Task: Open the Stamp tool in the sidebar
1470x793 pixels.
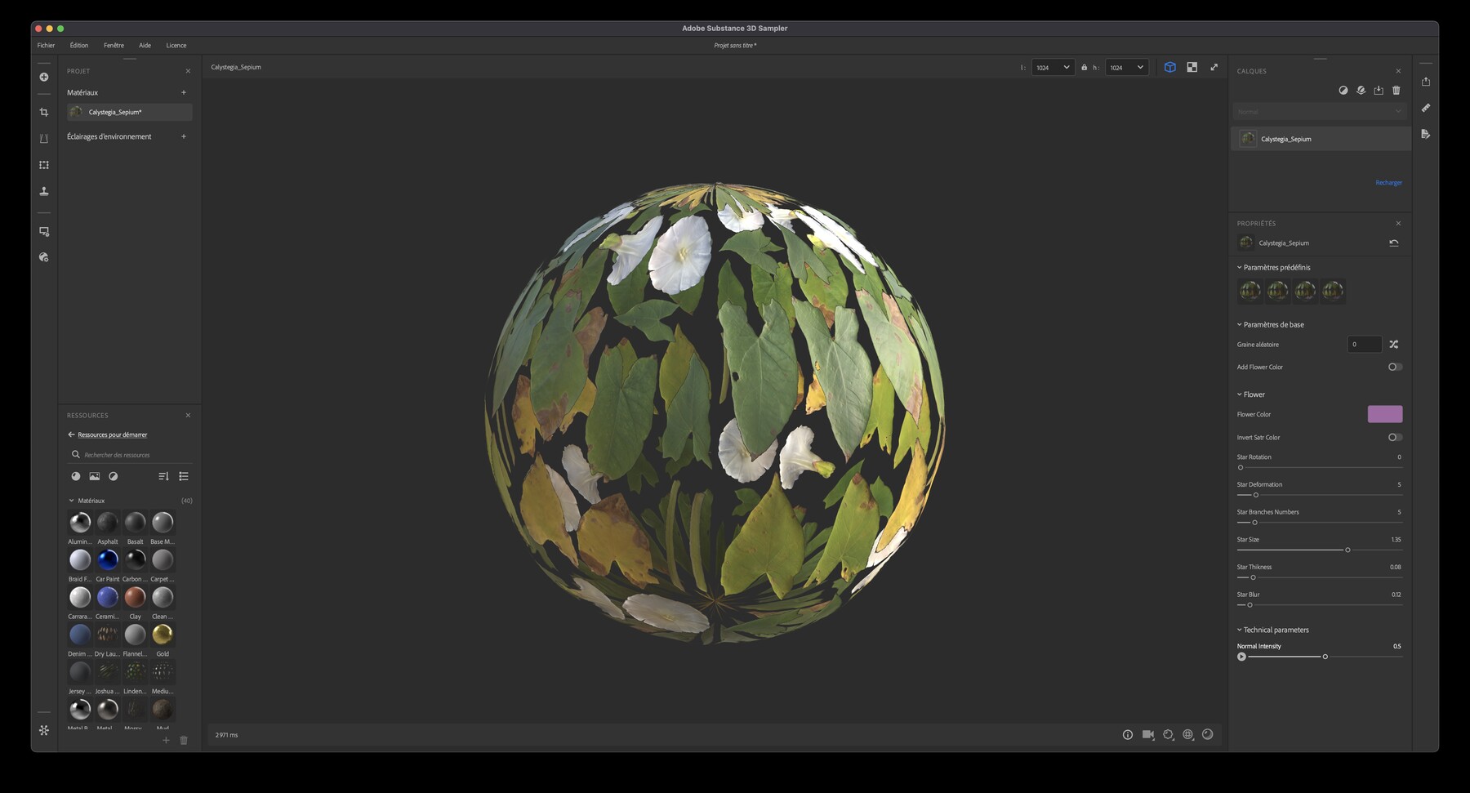Action: (x=44, y=192)
